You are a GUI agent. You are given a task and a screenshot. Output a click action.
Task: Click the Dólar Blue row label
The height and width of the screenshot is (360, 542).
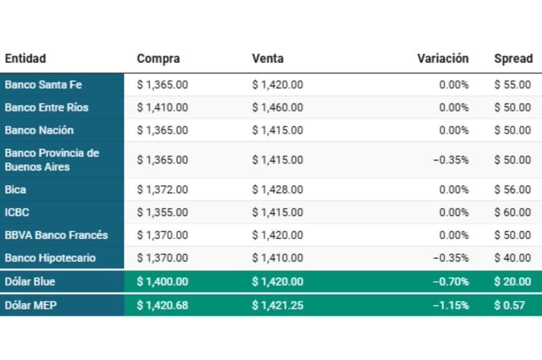(x=30, y=282)
